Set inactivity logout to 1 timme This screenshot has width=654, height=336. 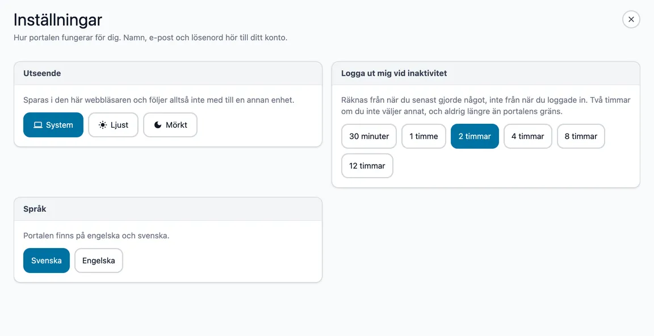(424, 136)
